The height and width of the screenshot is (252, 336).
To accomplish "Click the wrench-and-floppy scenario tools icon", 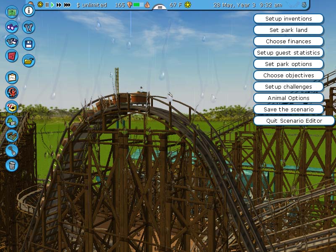I will click(x=12, y=41).
